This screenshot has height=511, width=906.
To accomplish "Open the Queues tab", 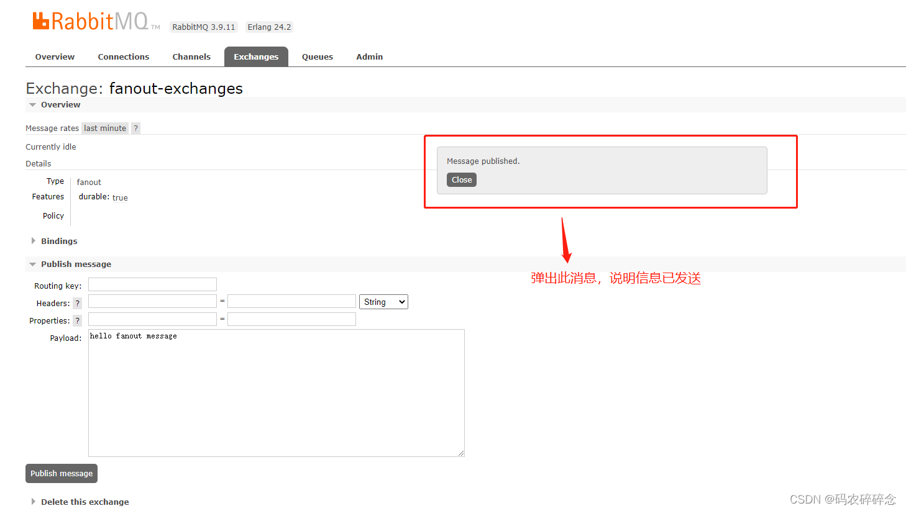I will tap(318, 57).
